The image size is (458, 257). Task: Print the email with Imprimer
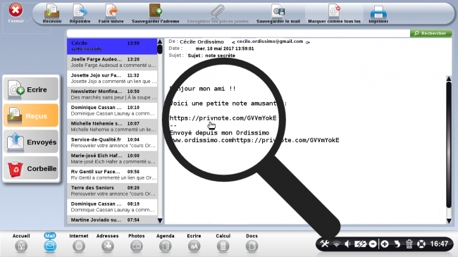(x=378, y=13)
